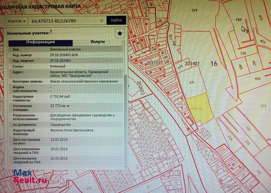Open the Участки search type dropdown
271x193 pixels.
[x=17, y=21]
